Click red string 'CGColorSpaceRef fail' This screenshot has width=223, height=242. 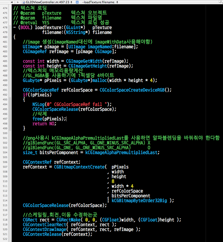(78, 104)
